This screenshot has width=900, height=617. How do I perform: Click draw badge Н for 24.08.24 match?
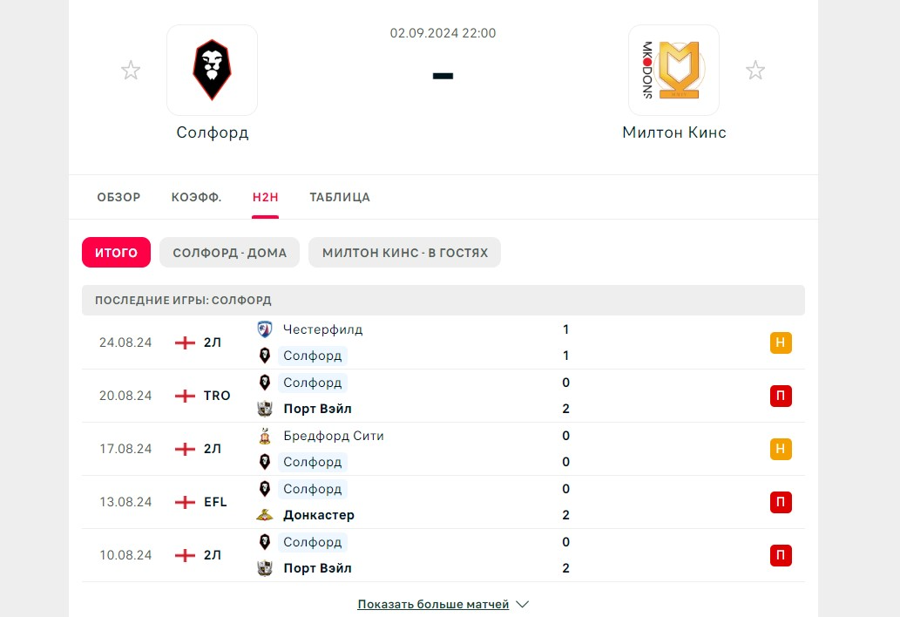pyautogui.click(x=781, y=342)
